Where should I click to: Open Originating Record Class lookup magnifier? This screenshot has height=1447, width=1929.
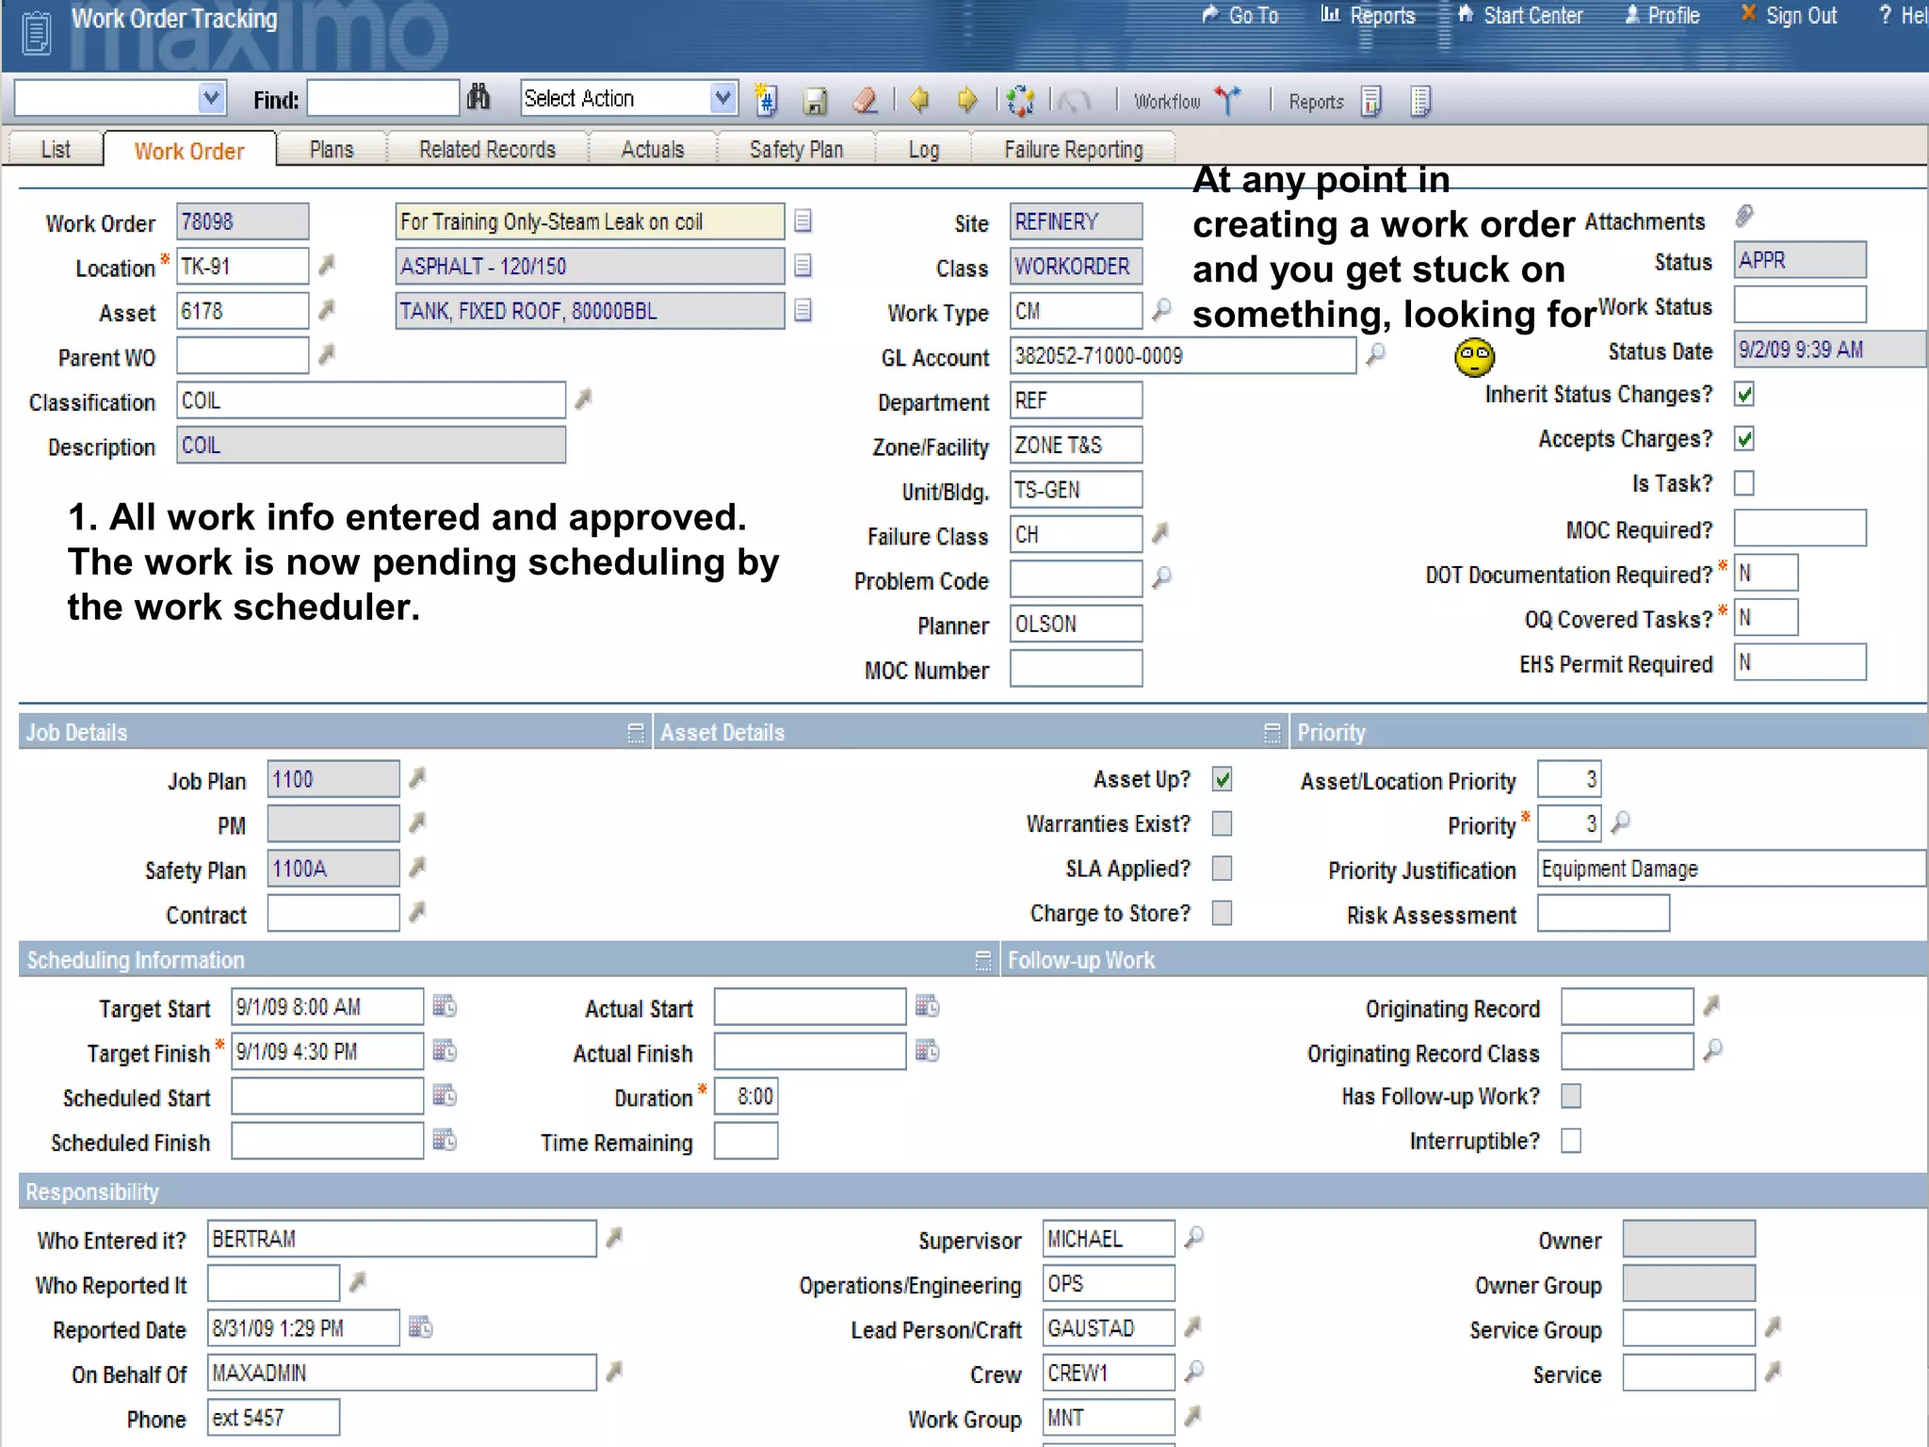1713,1049
